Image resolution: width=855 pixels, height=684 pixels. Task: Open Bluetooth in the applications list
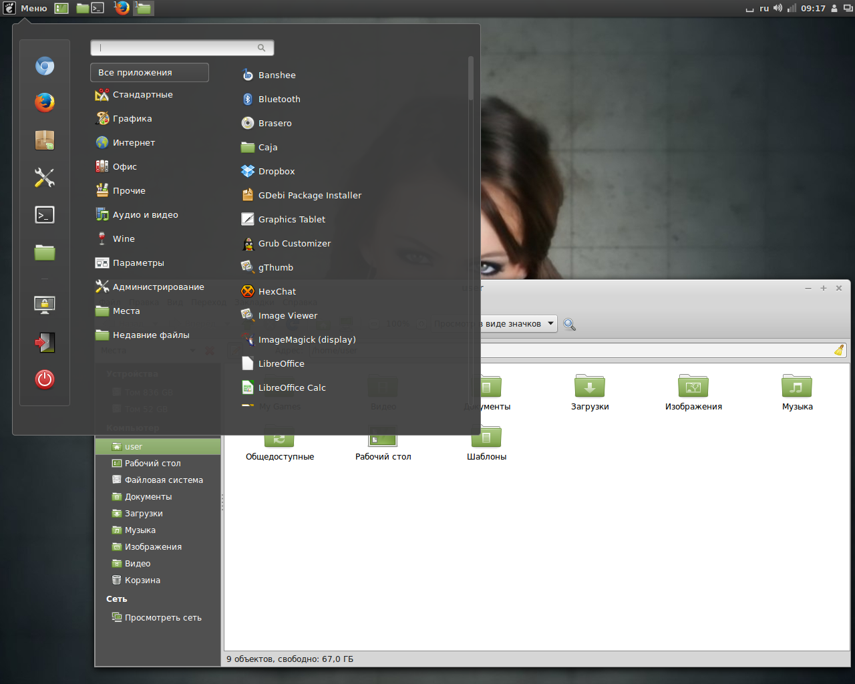point(271,99)
